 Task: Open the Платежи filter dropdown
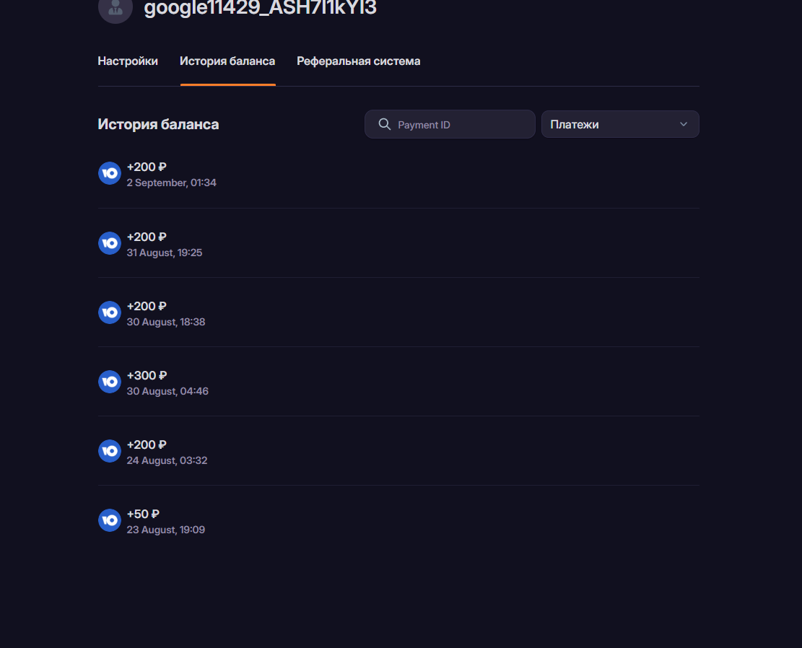pyautogui.click(x=620, y=124)
